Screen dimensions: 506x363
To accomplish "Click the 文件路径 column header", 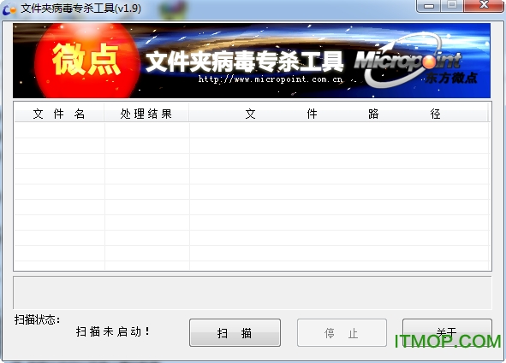I will click(x=339, y=114).
